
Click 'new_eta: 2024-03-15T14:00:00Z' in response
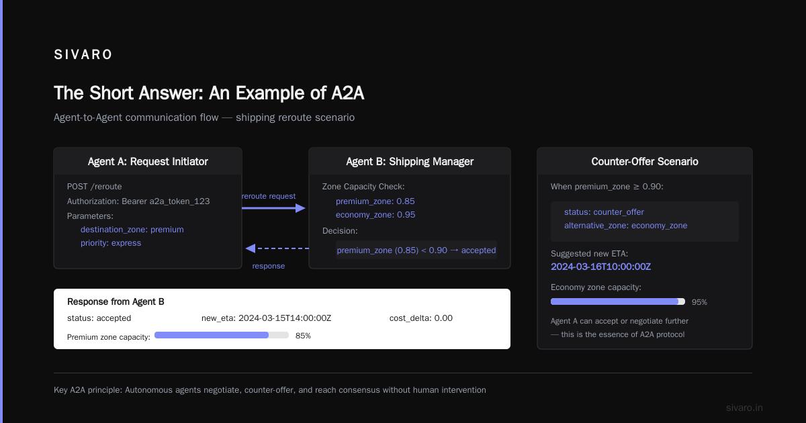tap(267, 318)
